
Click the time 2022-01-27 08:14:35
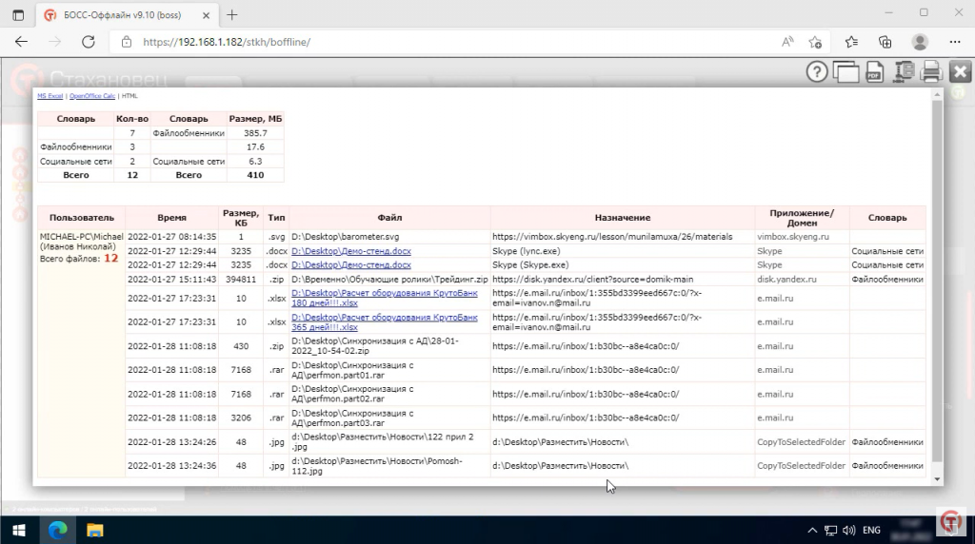(171, 237)
